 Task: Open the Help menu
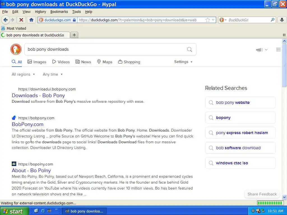coord(89,12)
